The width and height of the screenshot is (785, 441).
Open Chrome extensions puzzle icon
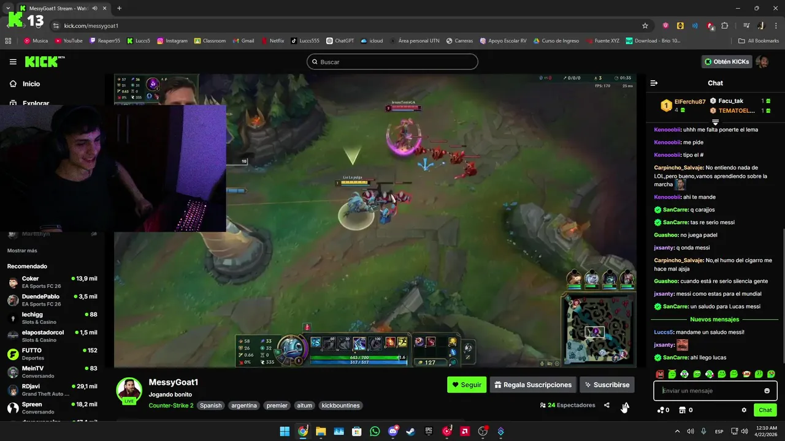pos(724,26)
